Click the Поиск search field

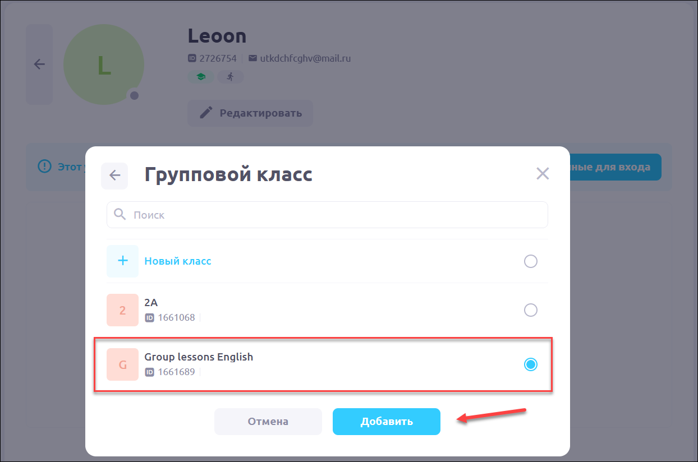(x=337, y=215)
